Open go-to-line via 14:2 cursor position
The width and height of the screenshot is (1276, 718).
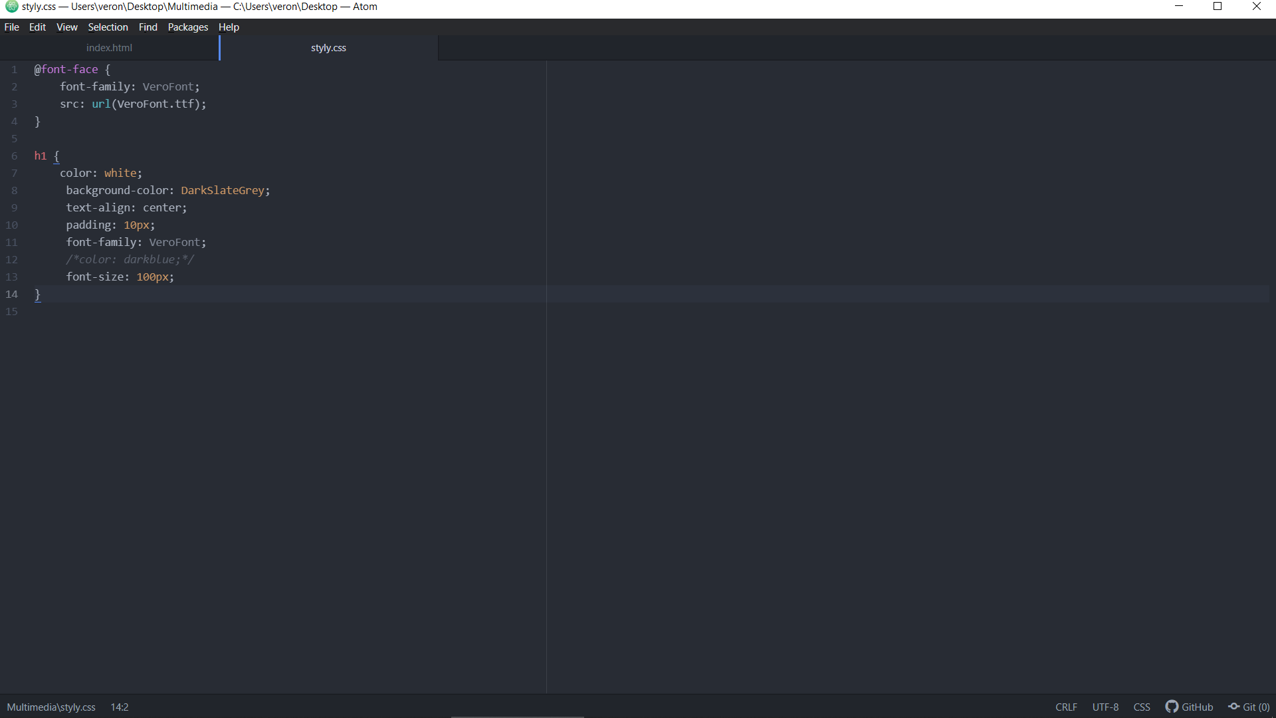coord(120,707)
